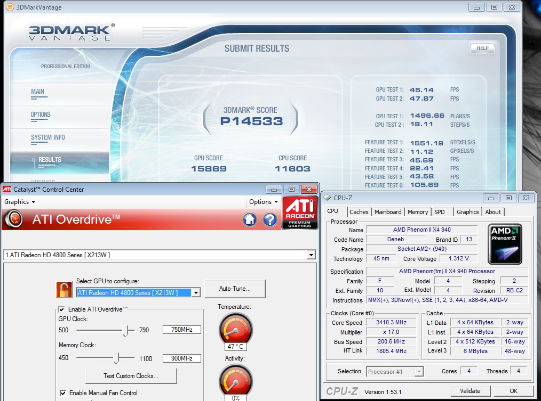
Task: Select RESULTS in 3DMark Vantage sidebar
Action: click(60, 162)
